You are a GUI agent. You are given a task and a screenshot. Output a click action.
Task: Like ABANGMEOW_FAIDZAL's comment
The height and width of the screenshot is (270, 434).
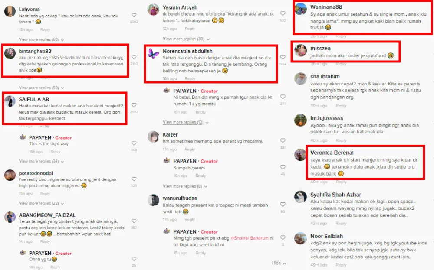[x=134, y=221]
